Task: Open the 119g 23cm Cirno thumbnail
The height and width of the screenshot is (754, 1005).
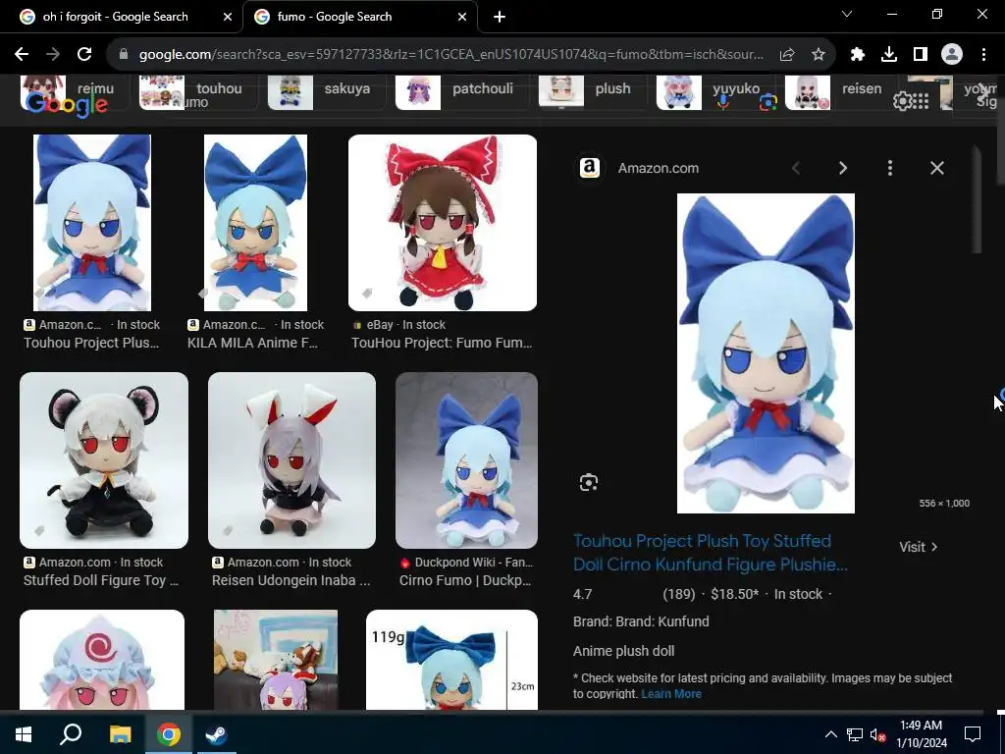Action: coord(451,660)
